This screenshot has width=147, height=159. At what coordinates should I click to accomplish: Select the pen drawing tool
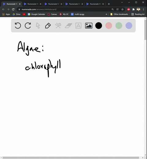(x=48, y=26)
